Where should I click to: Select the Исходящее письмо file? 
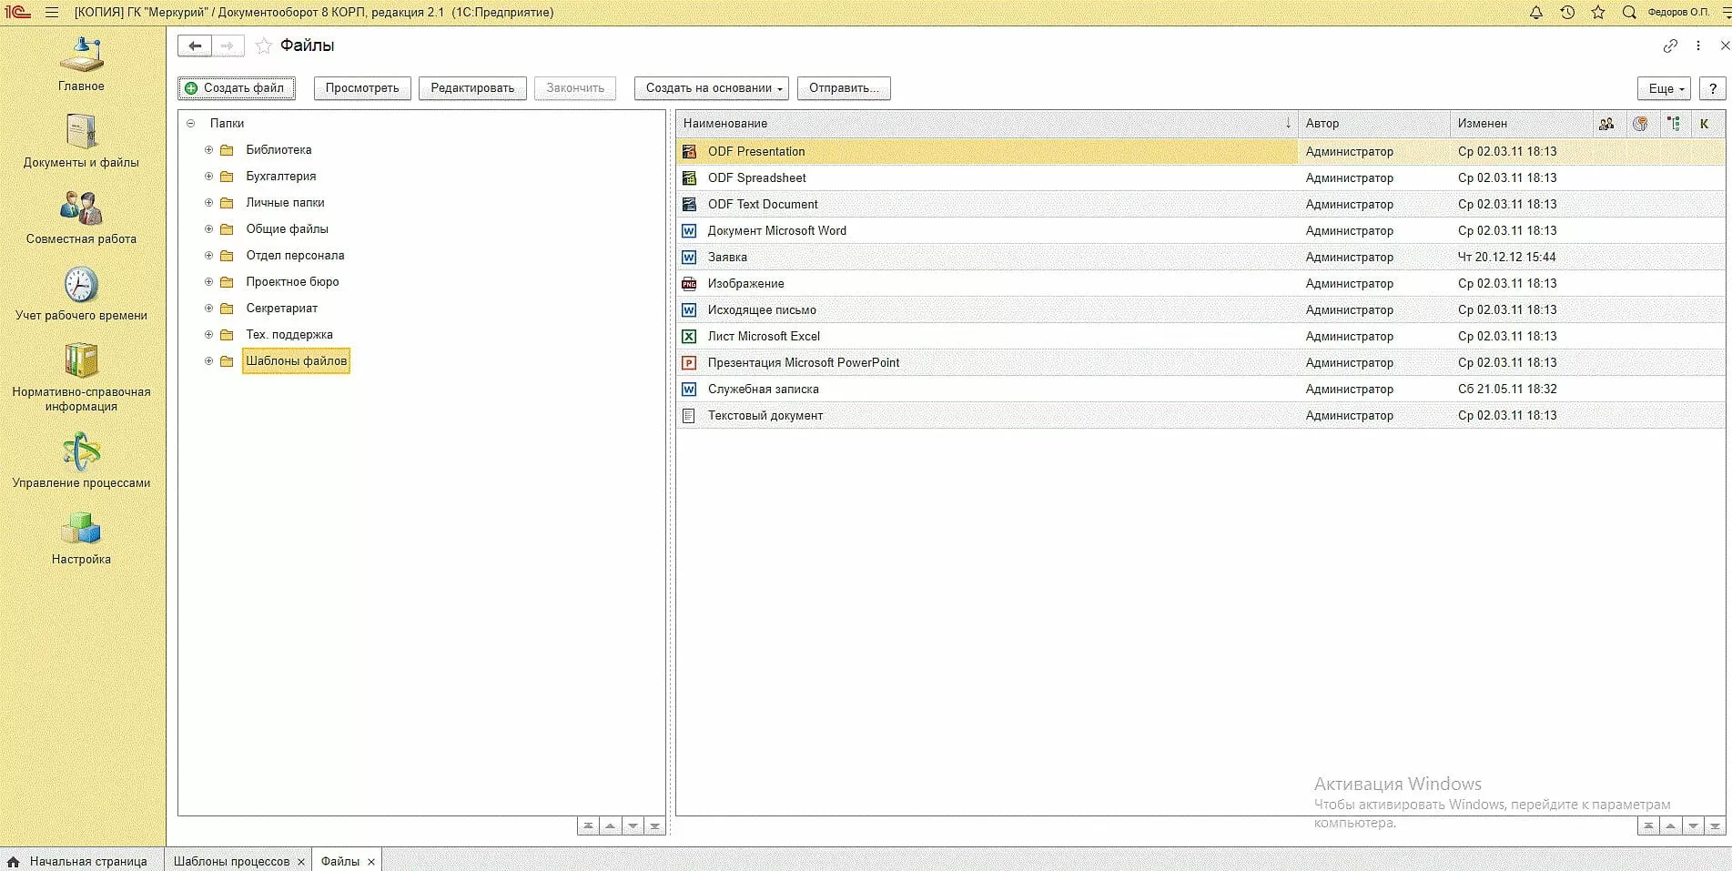point(1200,310)
